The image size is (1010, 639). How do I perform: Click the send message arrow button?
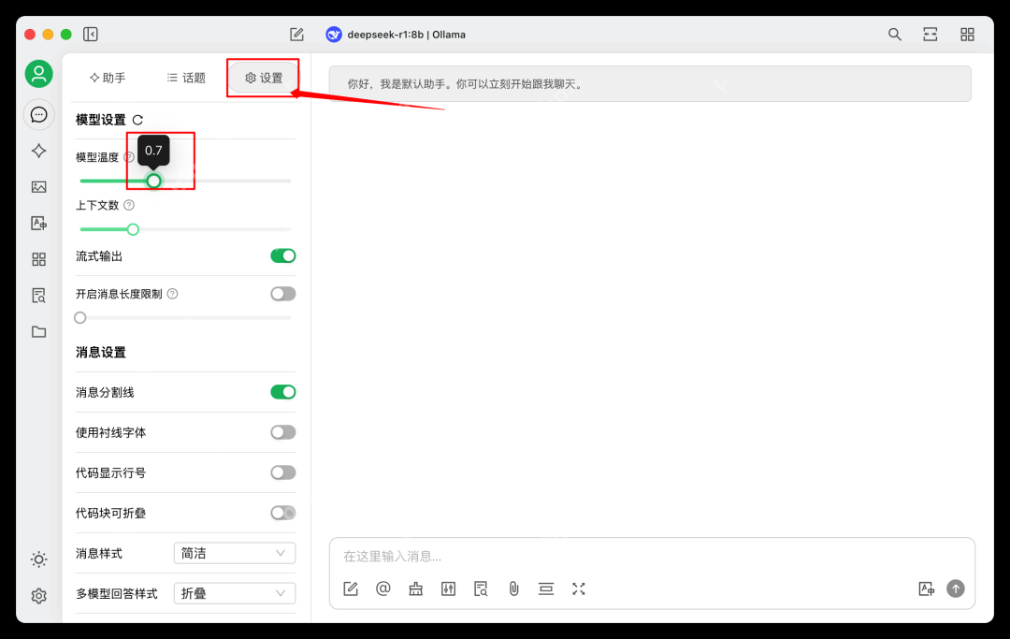tap(955, 588)
